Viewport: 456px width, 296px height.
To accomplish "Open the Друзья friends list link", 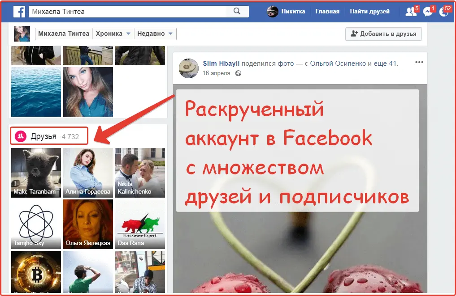I will pyautogui.click(x=43, y=136).
